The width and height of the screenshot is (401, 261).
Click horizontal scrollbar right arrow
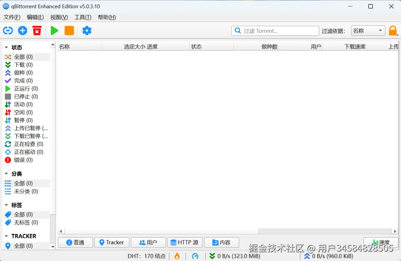pyautogui.click(x=395, y=231)
